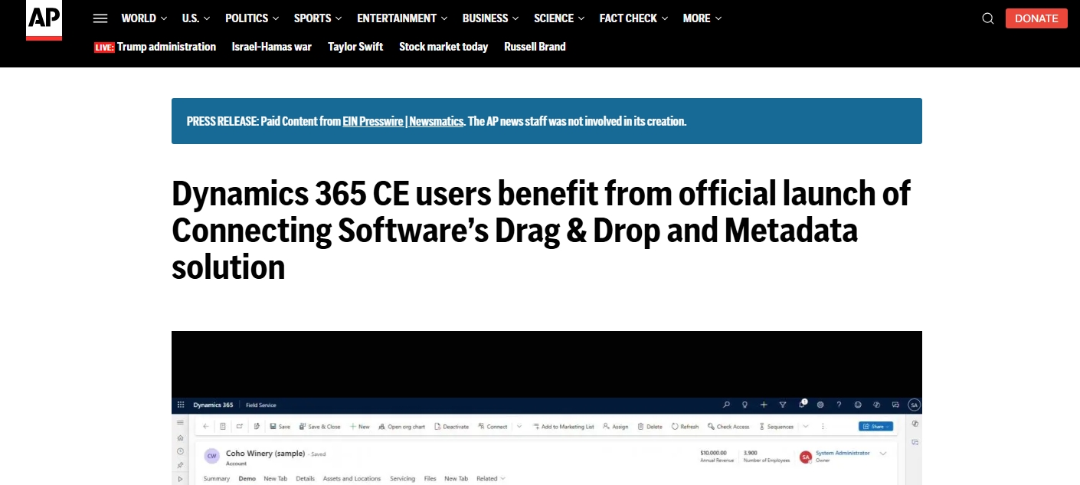1080x485 pixels.
Task: Open the BUSINESS menu in AP navigation
Action: pyautogui.click(x=485, y=18)
